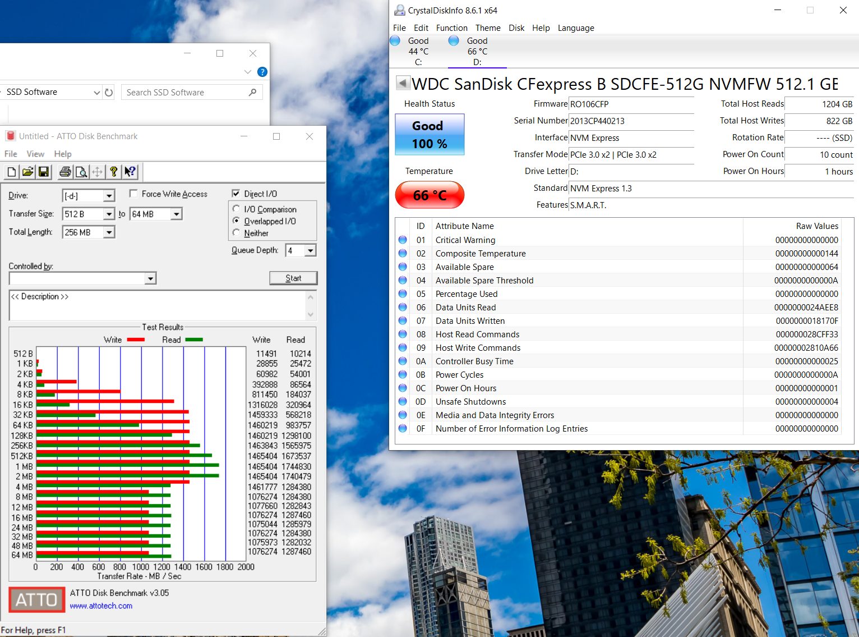The height and width of the screenshot is (637, 859).
Task: Click the New file icon in ATTO toolbar
Action: pyautogui.click(x=12, y=172)
